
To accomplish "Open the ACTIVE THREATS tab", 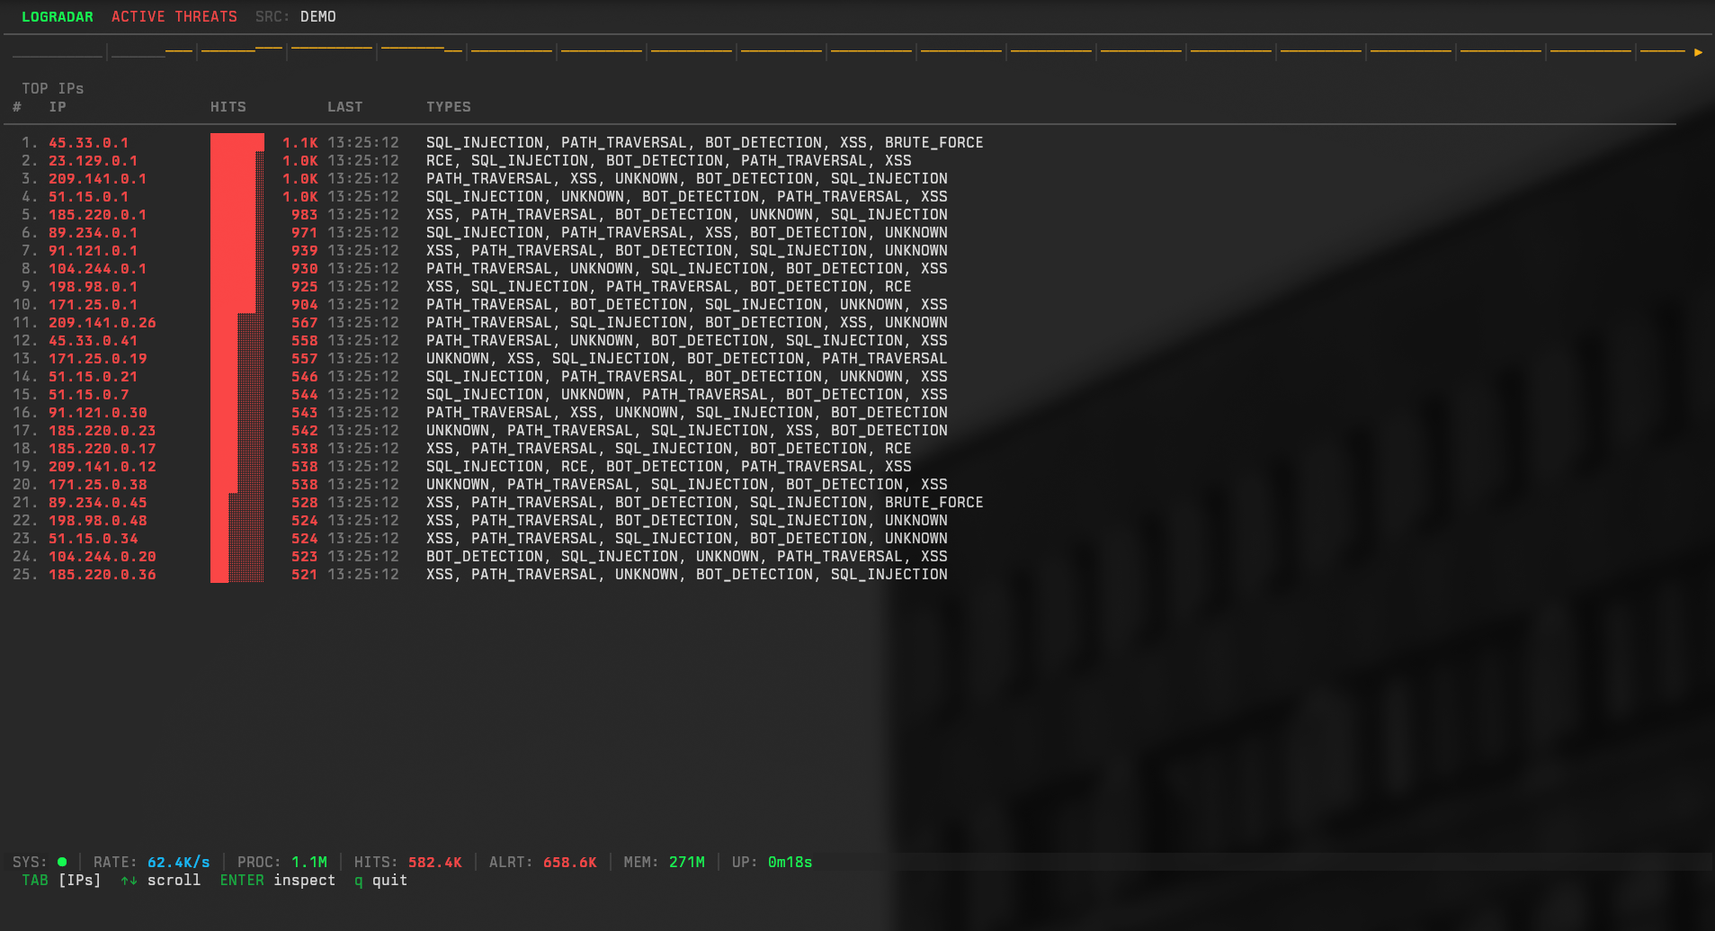I will (x=174, y=17).
